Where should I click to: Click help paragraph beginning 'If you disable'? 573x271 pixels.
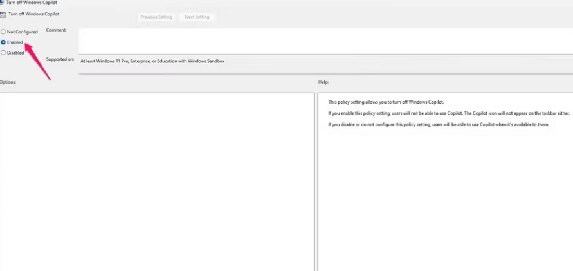(x=439, y=124)
